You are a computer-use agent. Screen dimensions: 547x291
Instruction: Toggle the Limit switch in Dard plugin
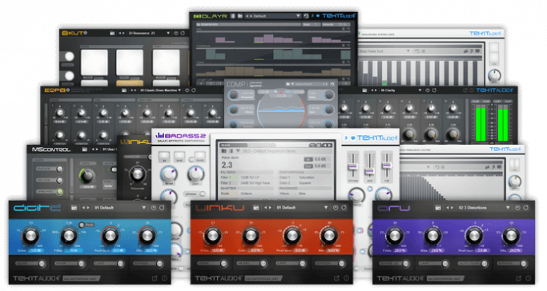click(120, 264)
